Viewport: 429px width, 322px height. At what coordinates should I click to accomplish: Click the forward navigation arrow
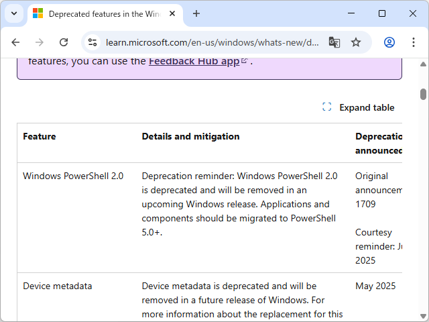pos(40,42)
